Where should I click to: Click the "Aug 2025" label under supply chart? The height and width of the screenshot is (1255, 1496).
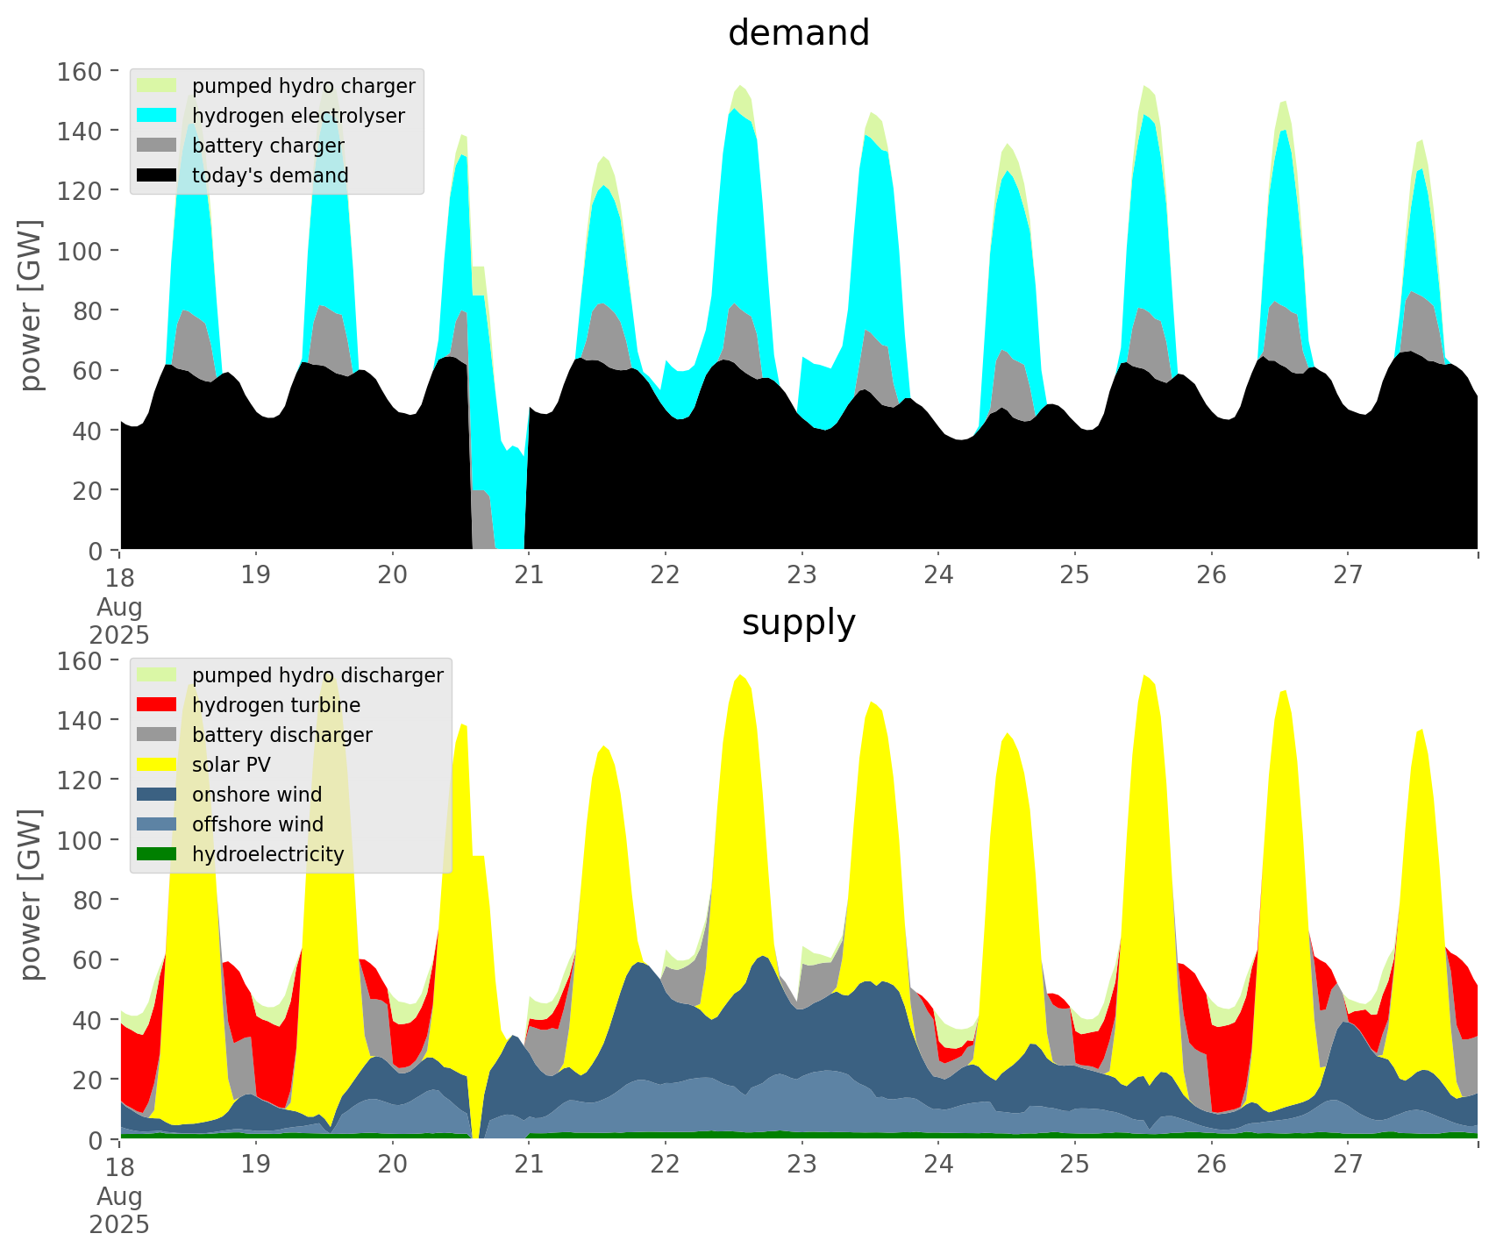point(119,1210)
